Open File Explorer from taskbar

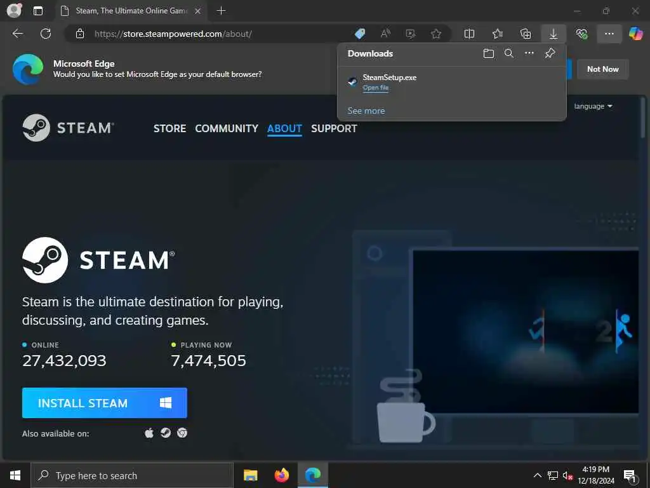[250, 475]
